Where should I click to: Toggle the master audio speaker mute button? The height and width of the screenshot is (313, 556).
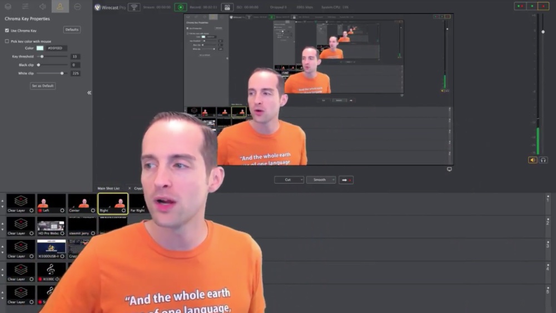point(533,160)
